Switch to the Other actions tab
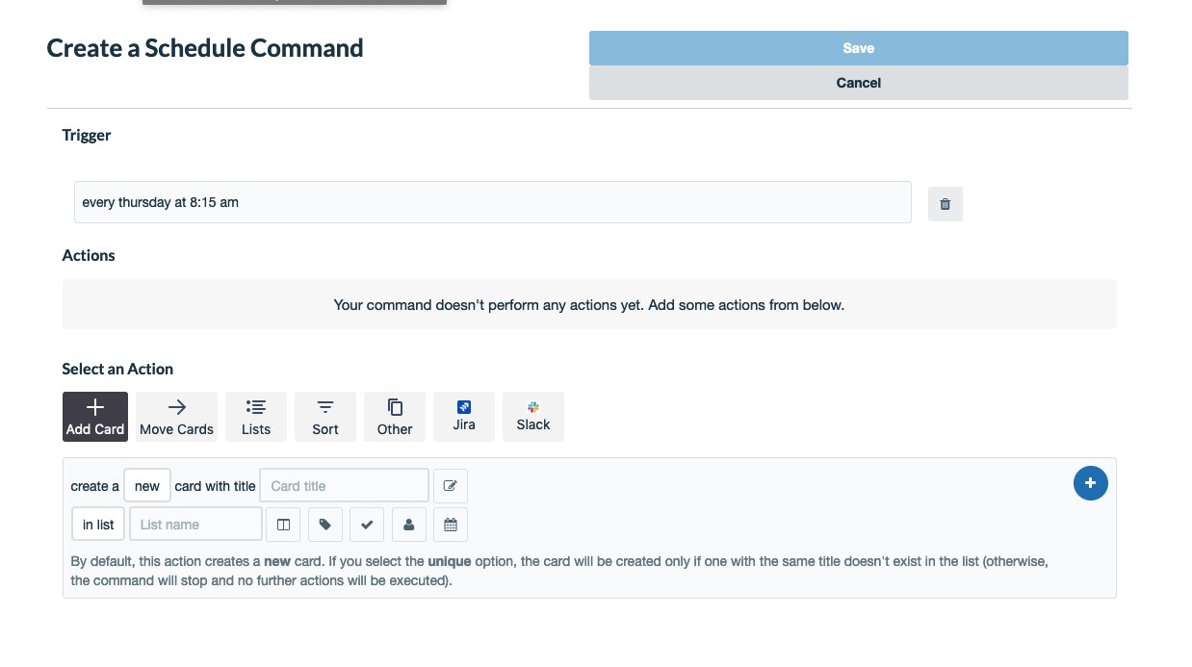The image size is (1192, 667). tap(395, 417)
